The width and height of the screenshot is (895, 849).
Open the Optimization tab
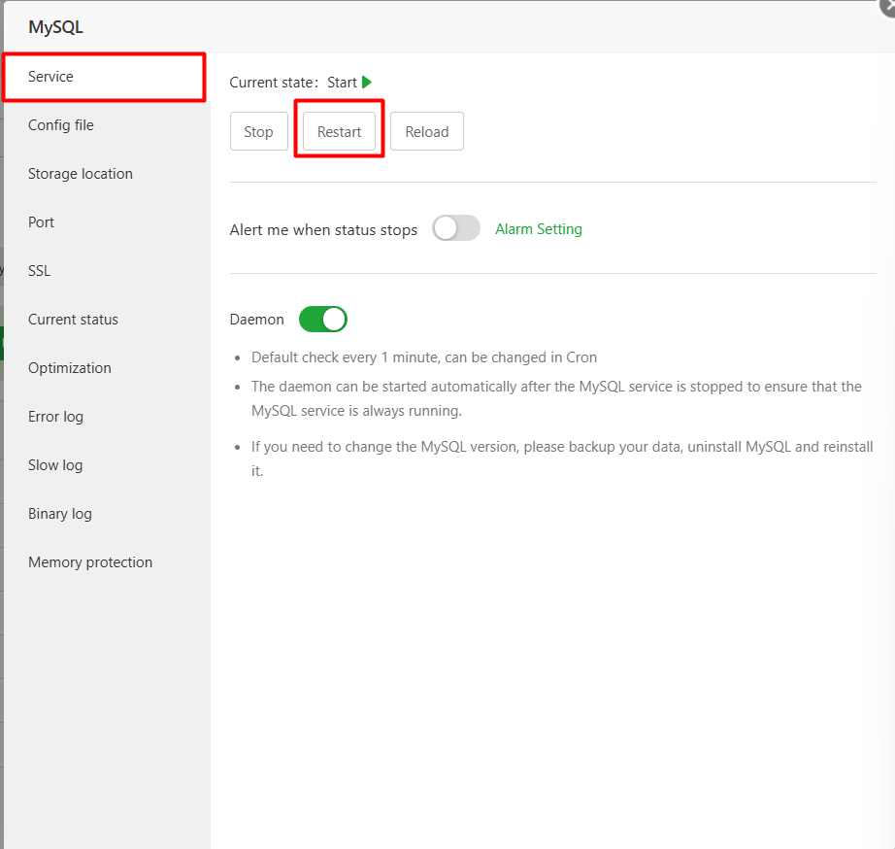click(107, 368)
